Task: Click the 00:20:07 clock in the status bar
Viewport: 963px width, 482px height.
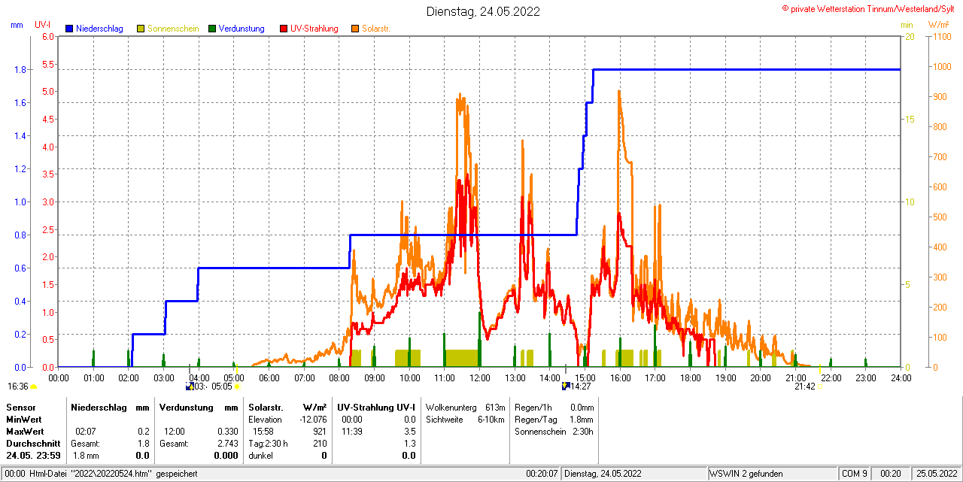Action: (542, 474)
